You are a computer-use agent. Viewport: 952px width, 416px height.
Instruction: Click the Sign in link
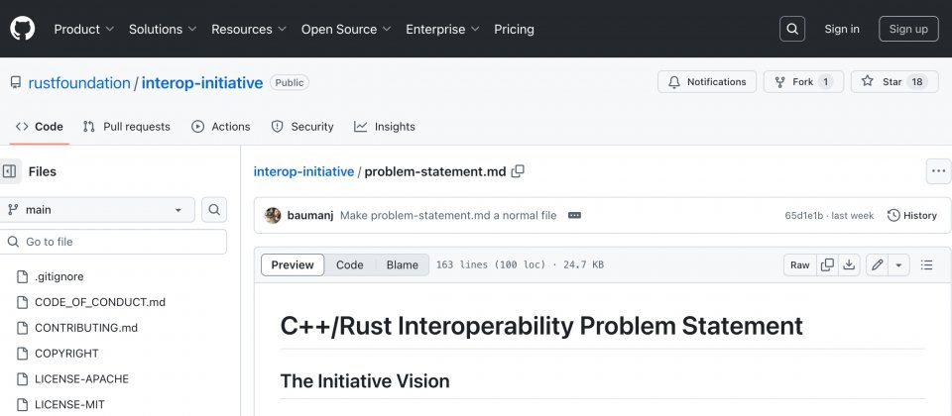tap(842, 29)
